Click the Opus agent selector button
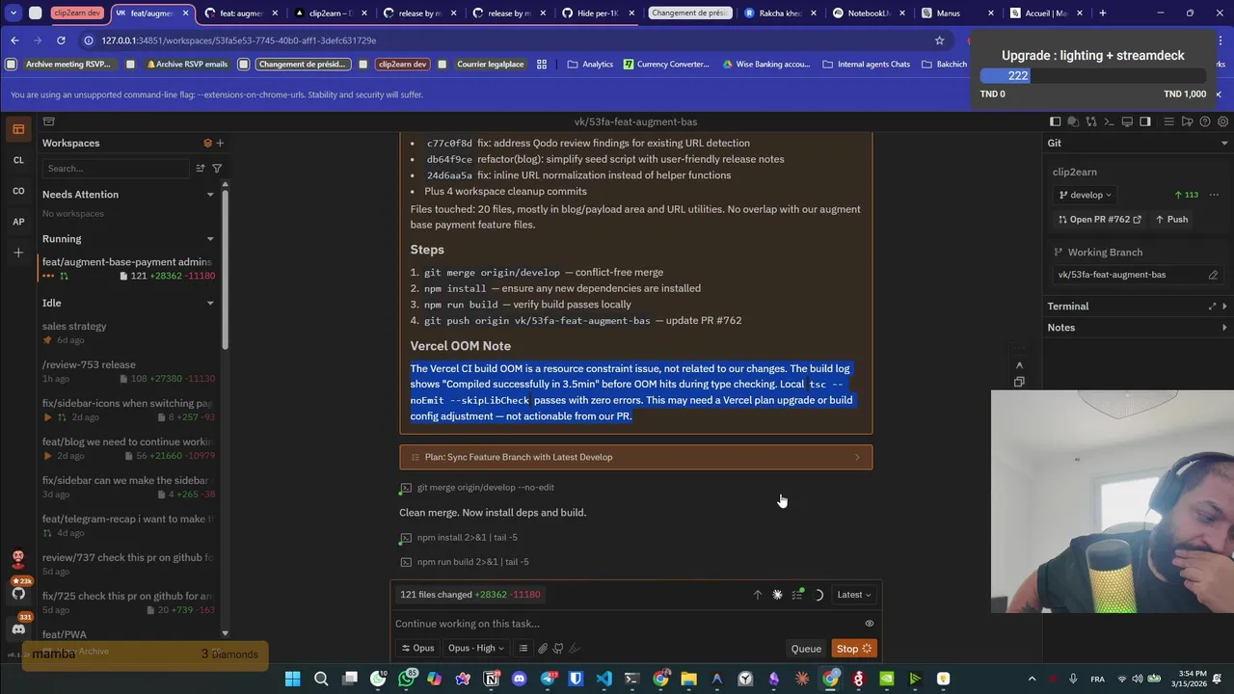This screenshot has height=694, width=1234. point(417,649)
